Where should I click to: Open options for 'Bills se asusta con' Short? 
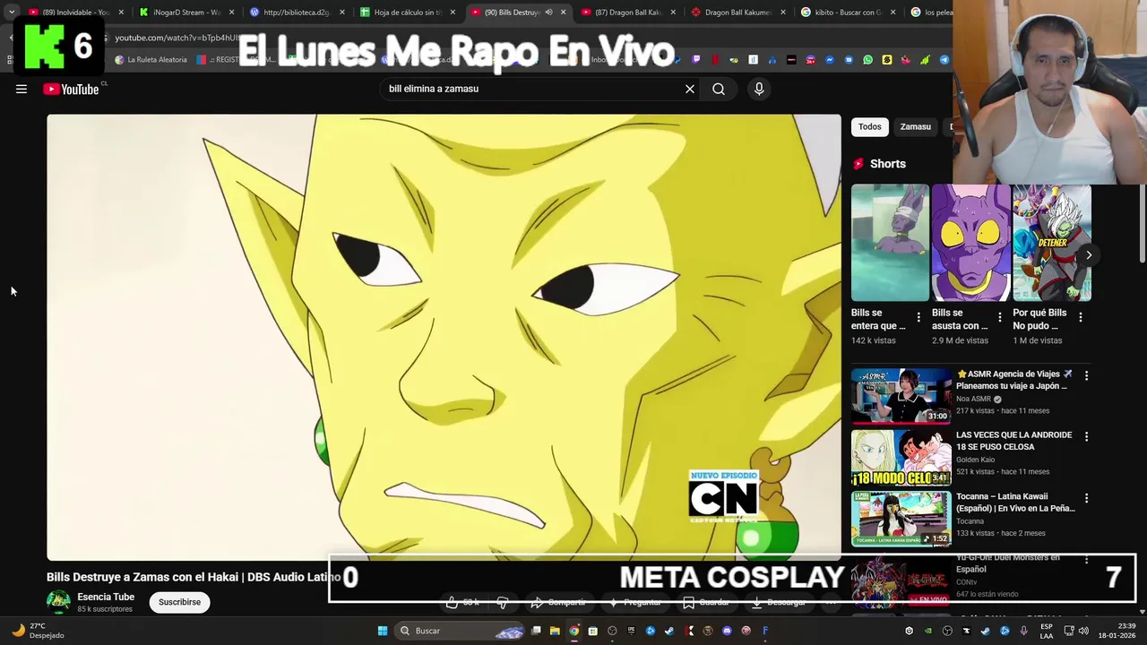pyautogui.click(x=1000, y=318)
